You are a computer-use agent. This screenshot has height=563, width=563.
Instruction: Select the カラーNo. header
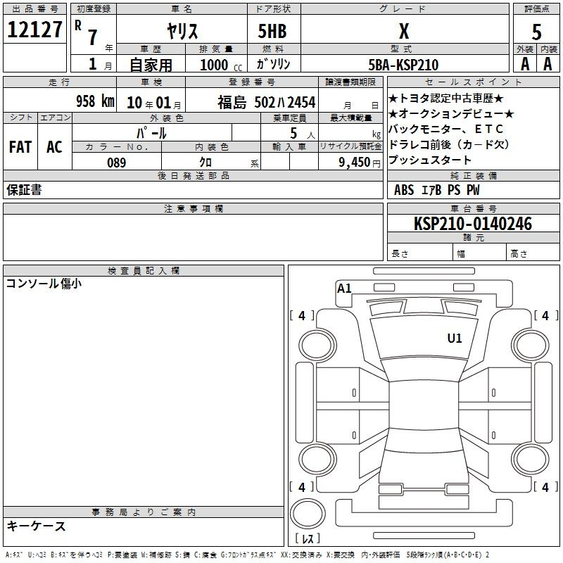pyautogui.click(x=117, y=146)
